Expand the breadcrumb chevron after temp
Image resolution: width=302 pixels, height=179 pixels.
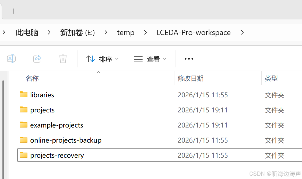coord(145,32)
